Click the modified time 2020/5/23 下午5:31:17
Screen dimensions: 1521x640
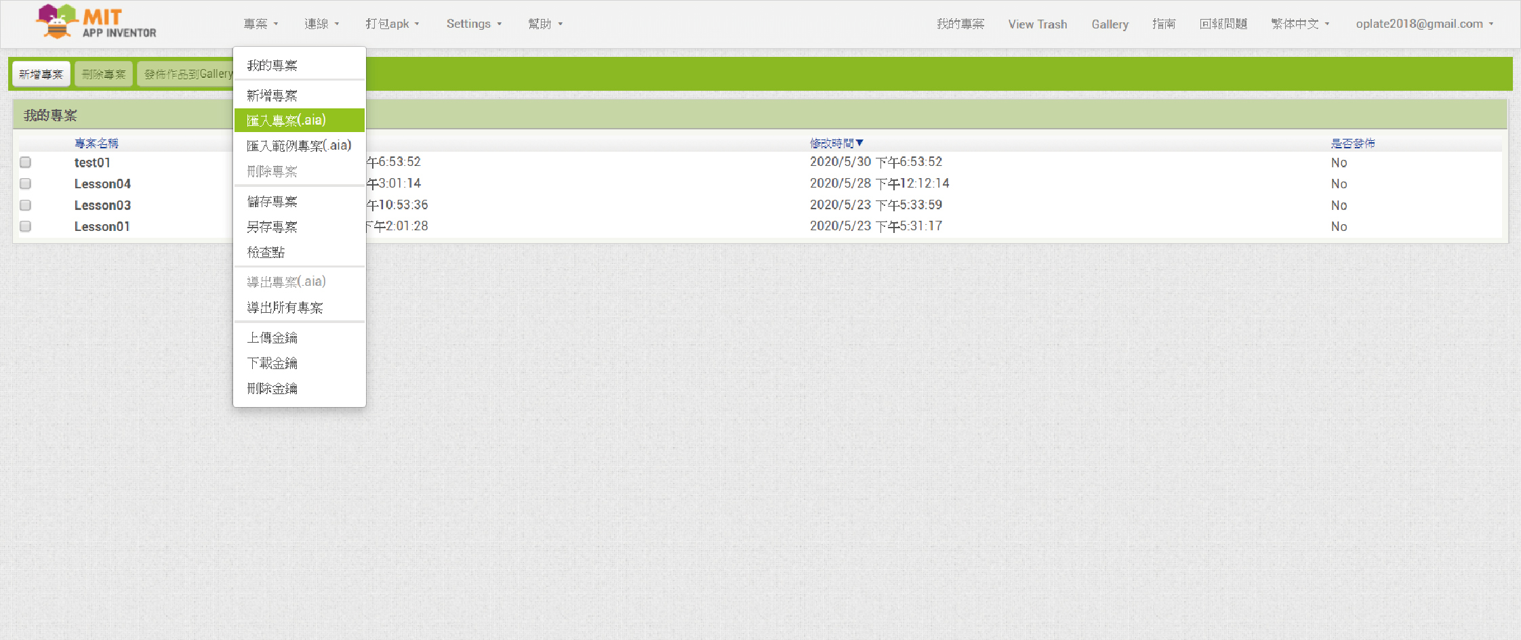click(x=876, y=226)
